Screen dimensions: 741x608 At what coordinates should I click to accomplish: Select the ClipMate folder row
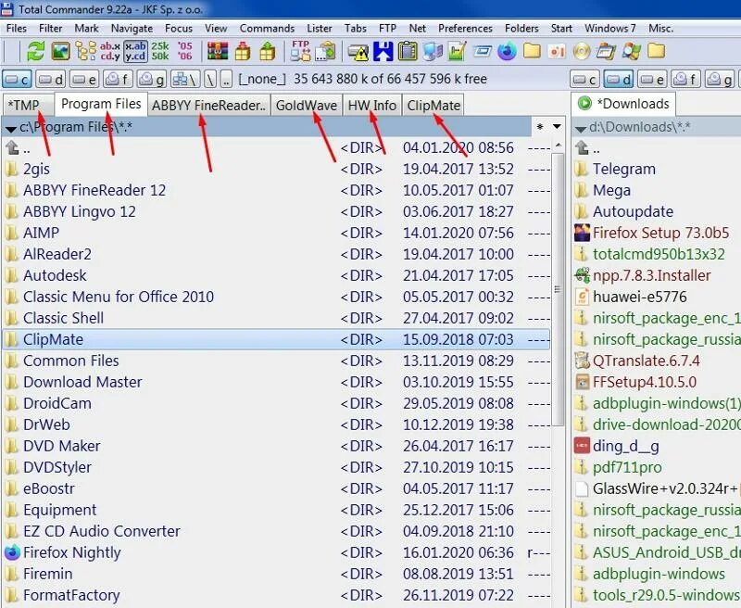tap(276, 339)
